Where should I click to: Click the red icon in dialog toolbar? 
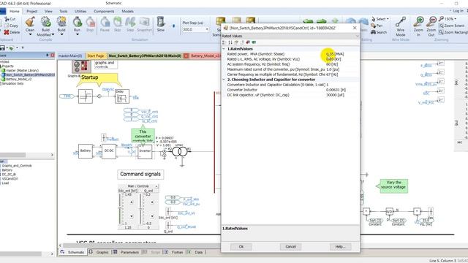coord(248,42)
